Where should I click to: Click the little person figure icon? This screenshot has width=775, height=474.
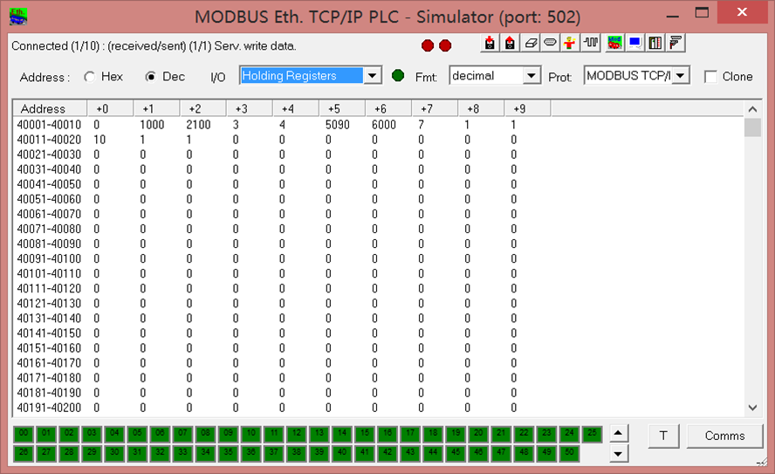[x=570, y=44]
